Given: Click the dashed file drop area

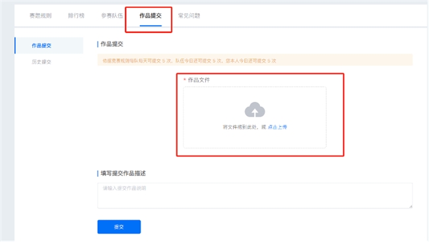Looking at the screenshot, I should point(255,117).
